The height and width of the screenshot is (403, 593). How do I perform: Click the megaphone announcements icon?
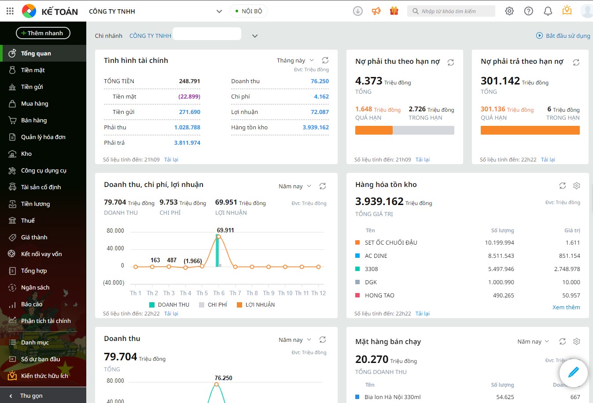tap(376, 11)
